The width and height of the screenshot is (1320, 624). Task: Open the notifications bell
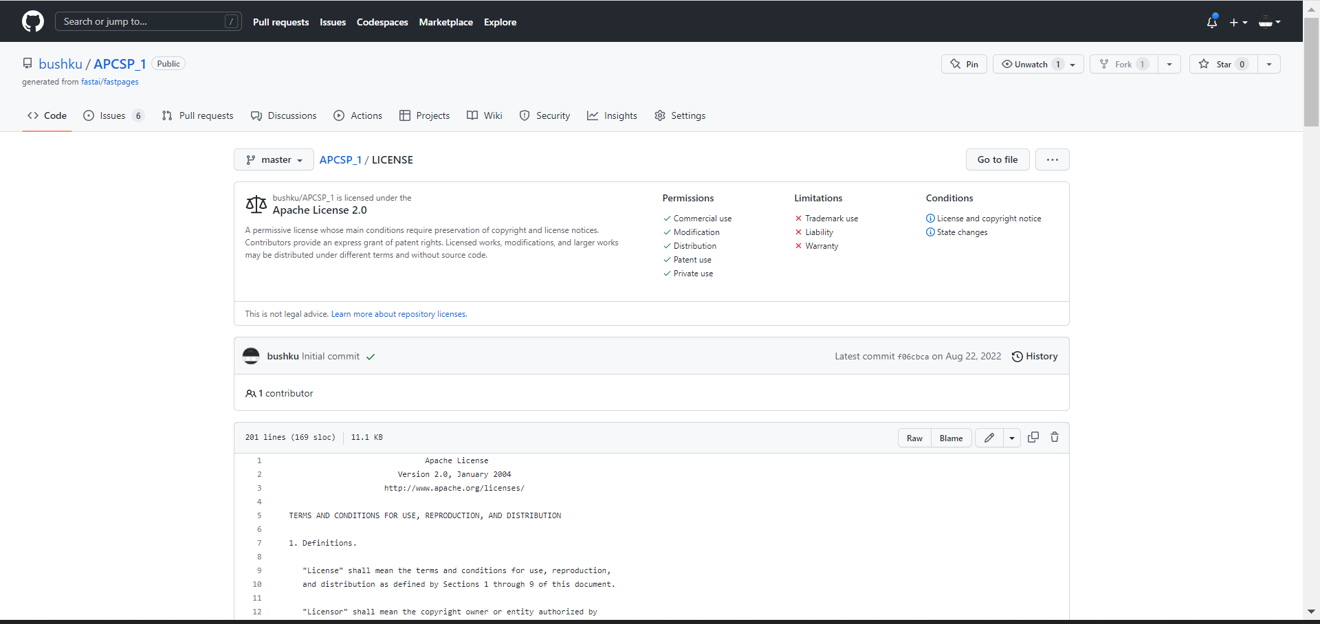point(1212,22)
